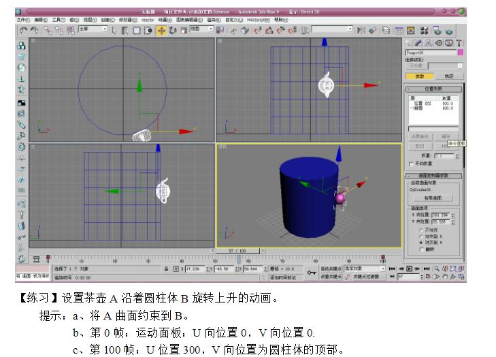This screenshot has height=357, width=496.
Task: Open the 修改器 (Modifiers) menu
Action: (x=127, y=20)
